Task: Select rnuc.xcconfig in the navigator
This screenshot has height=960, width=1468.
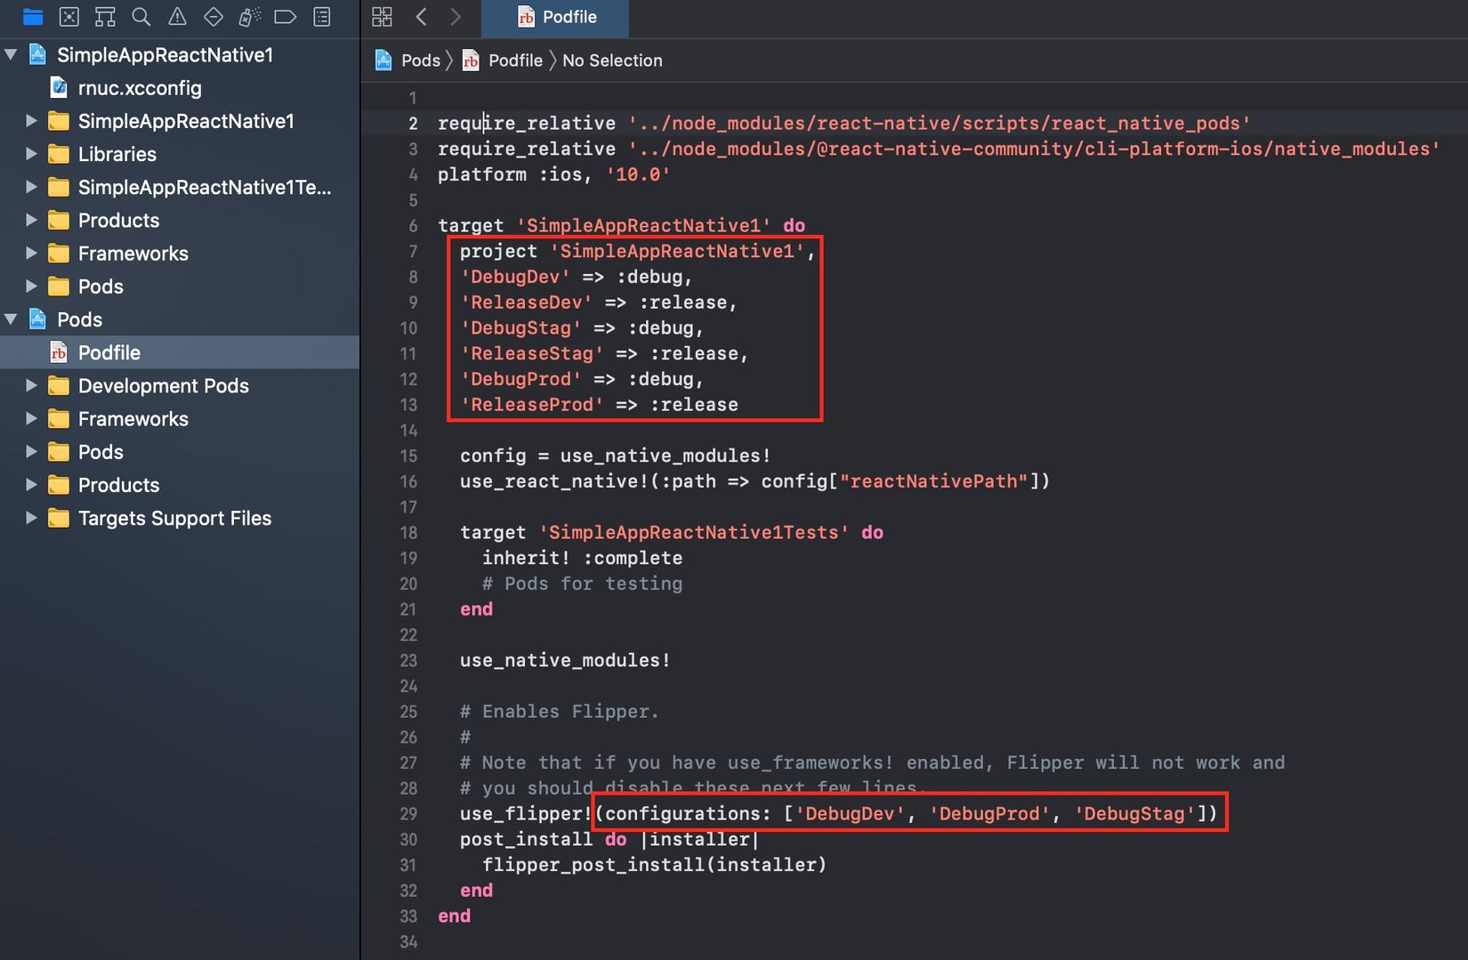Action: (x=180, y=87)
